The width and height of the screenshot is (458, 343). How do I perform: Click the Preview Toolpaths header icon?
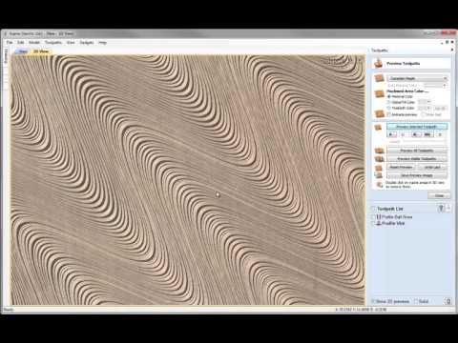(x=378, y=63)
